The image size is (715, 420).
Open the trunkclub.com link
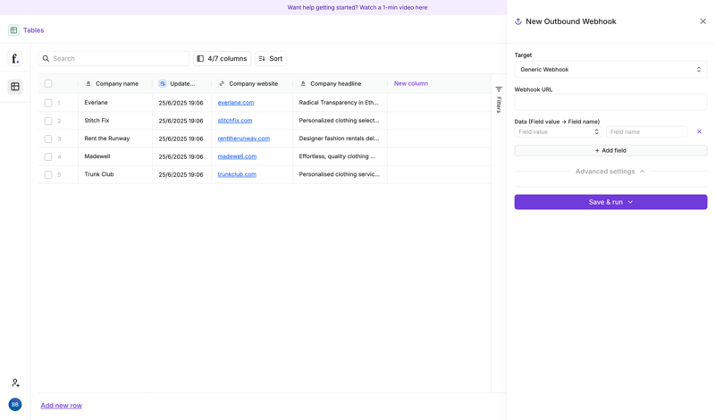point(237,174)
